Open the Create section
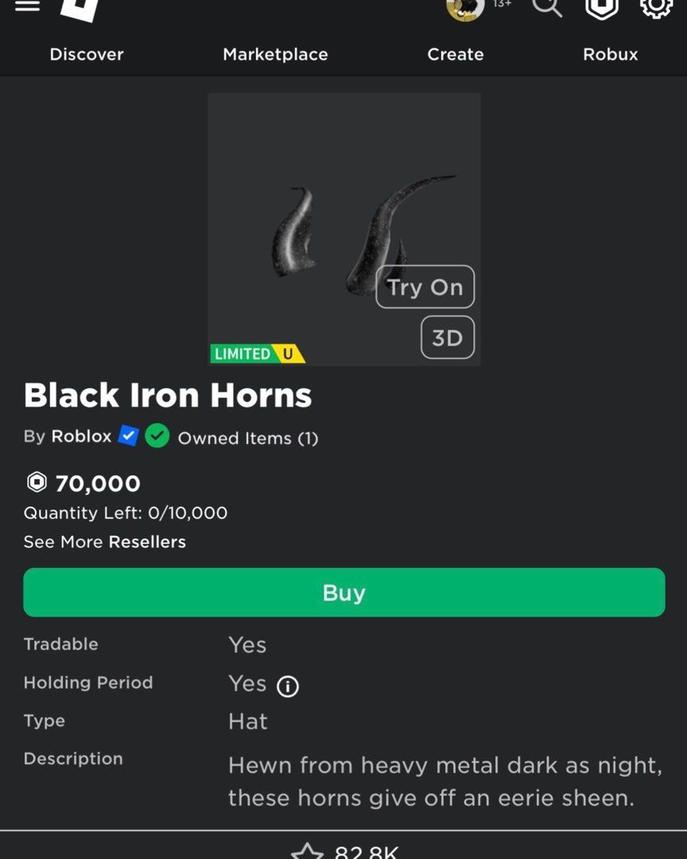 455,54
